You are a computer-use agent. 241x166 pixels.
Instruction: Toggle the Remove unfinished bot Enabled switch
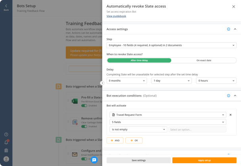point(84,126)
